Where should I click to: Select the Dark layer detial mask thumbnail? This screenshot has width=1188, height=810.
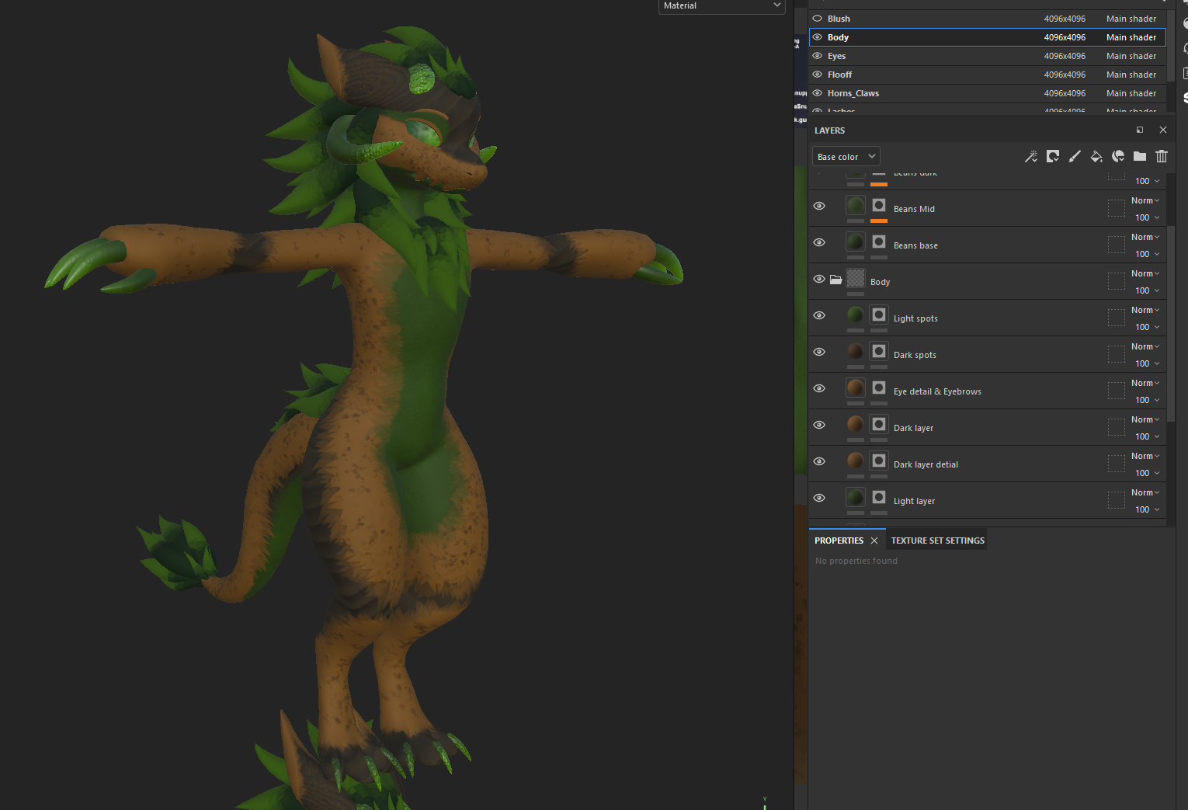[x=879, y=461]
